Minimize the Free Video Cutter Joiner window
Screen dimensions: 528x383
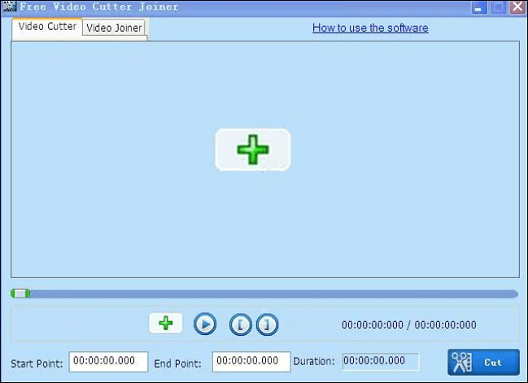pyautogui.click(x=478, y=7)
